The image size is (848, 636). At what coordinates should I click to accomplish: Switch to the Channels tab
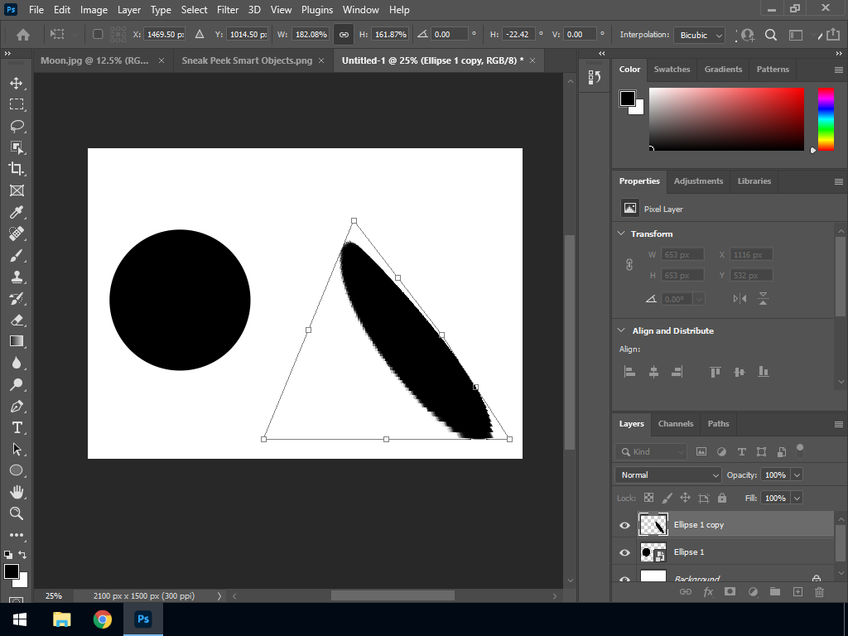[x=675, y=423]
